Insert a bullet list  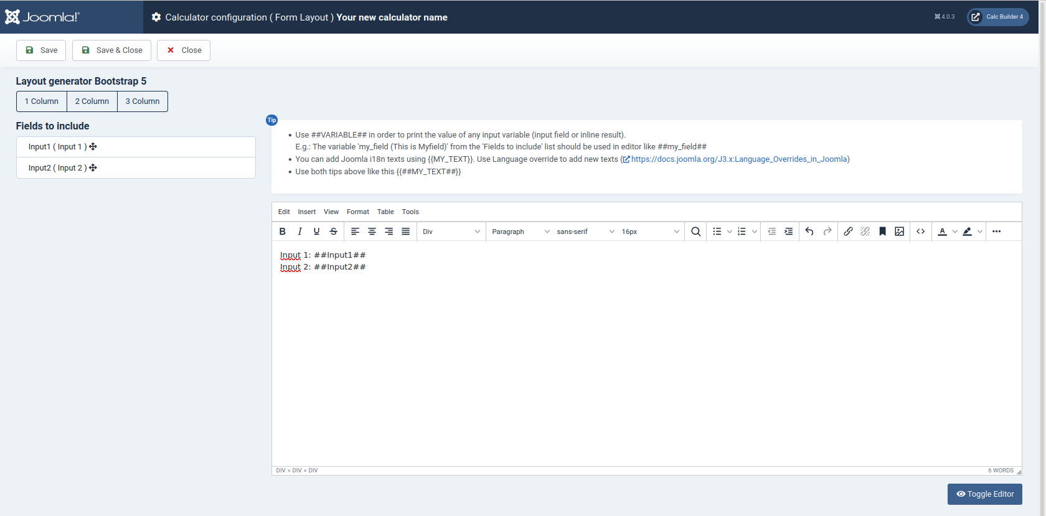click(717, 232)
